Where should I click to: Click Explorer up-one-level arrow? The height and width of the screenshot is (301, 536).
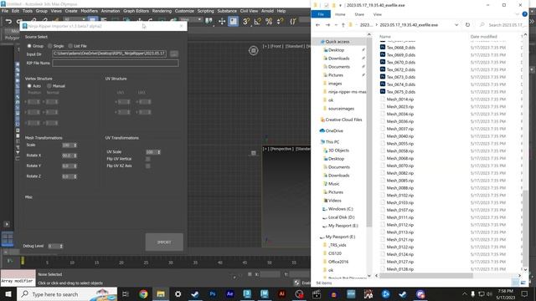(x=343, y=25)
